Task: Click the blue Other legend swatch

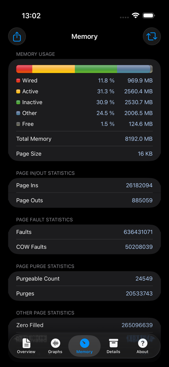Action: coord(18,113)
